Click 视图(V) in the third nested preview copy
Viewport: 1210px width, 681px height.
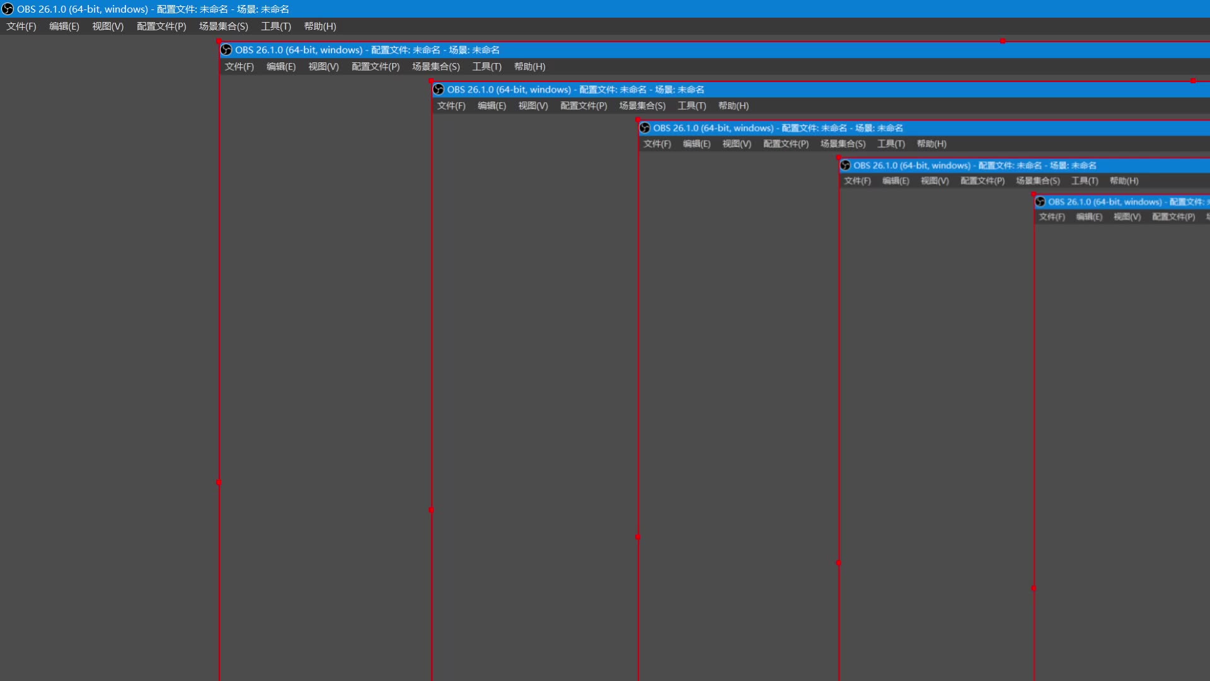coord(737,144)
